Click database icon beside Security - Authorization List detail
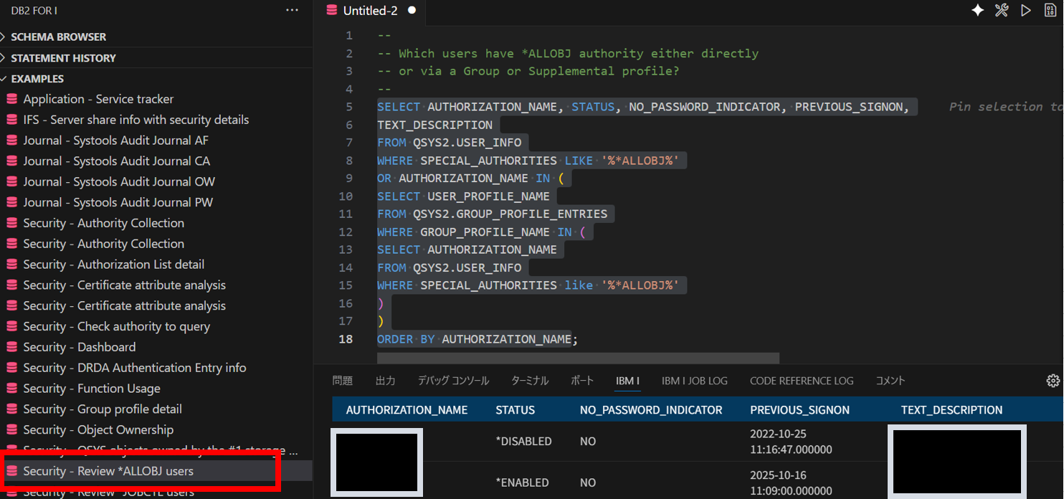Screen dimensions: 1064x499 point(11,265)
